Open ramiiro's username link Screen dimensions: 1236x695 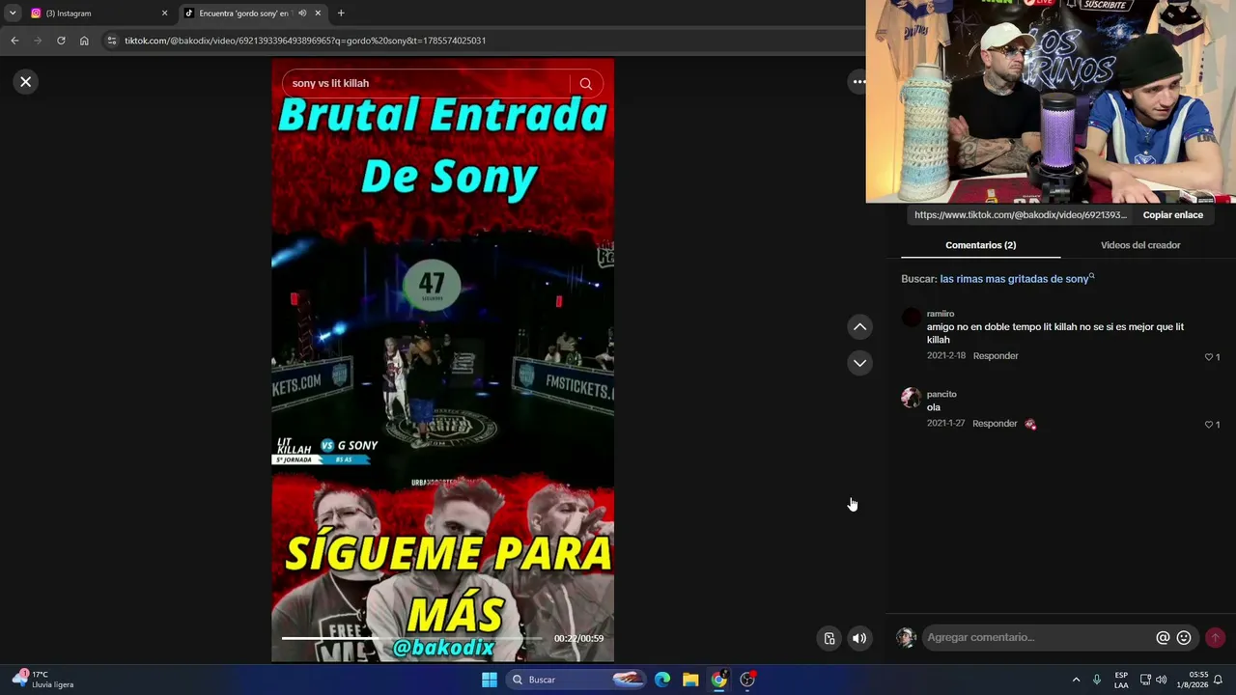point(941,314)
